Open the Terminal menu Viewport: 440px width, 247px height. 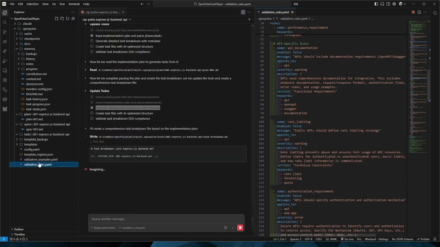pyautogui.click(x=74, y=4)
